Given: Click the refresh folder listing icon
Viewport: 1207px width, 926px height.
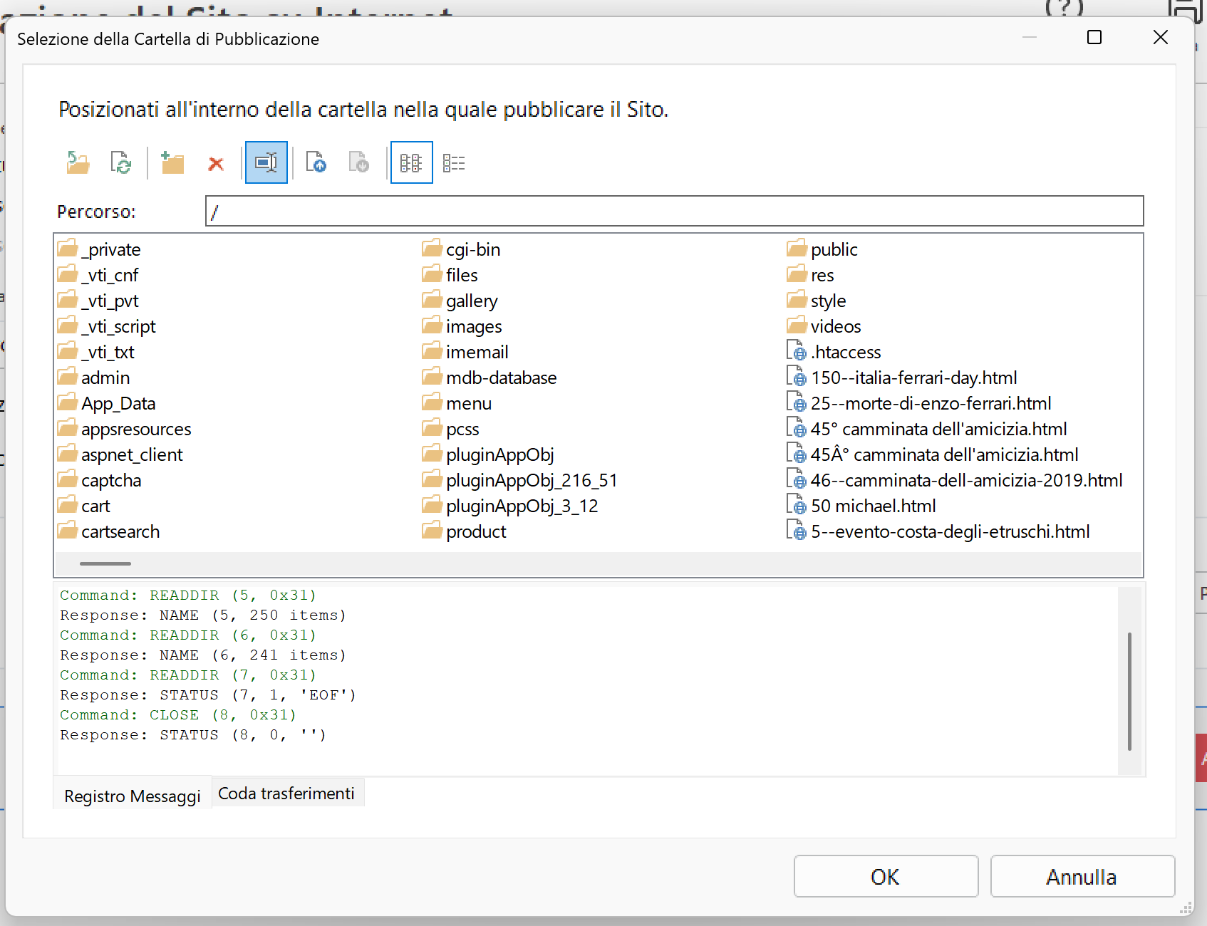Looking at the screenshot, I should click(121, 163).
